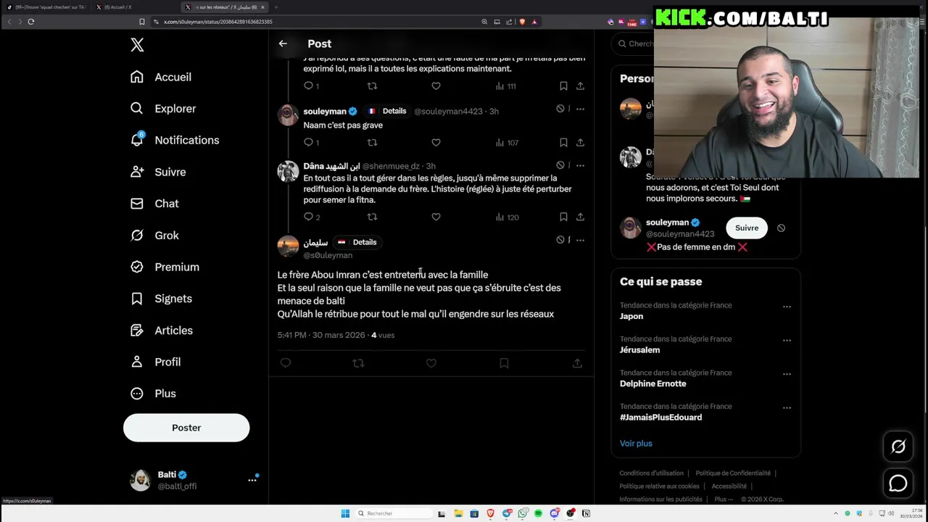This screenshot has height=522, width=928.
Task: Share souleyman's 'Naam c'est pas grave' post
Action: tap(580, 142)
